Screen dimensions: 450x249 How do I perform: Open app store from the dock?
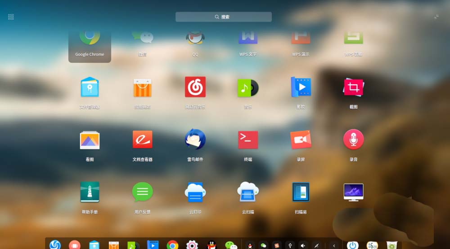114,245
